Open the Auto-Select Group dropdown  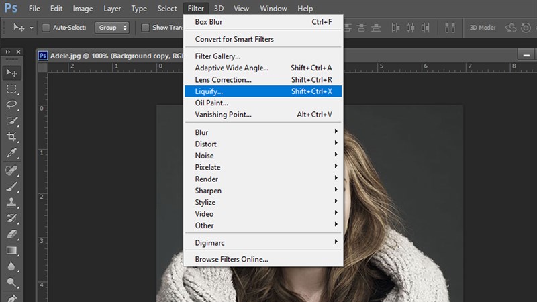pos(112,28)
